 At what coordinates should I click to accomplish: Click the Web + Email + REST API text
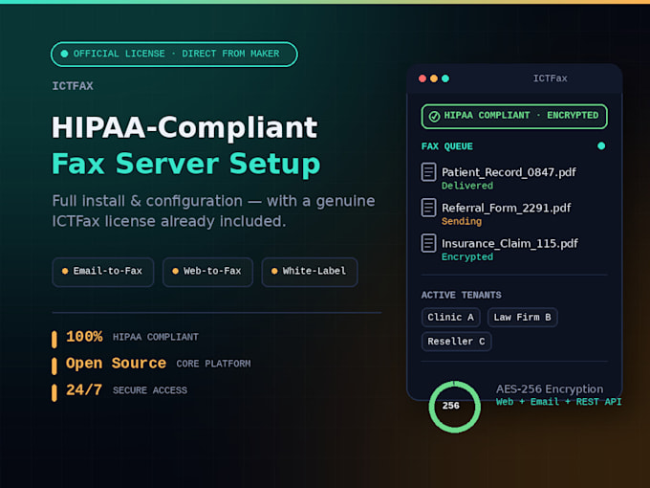558,402
